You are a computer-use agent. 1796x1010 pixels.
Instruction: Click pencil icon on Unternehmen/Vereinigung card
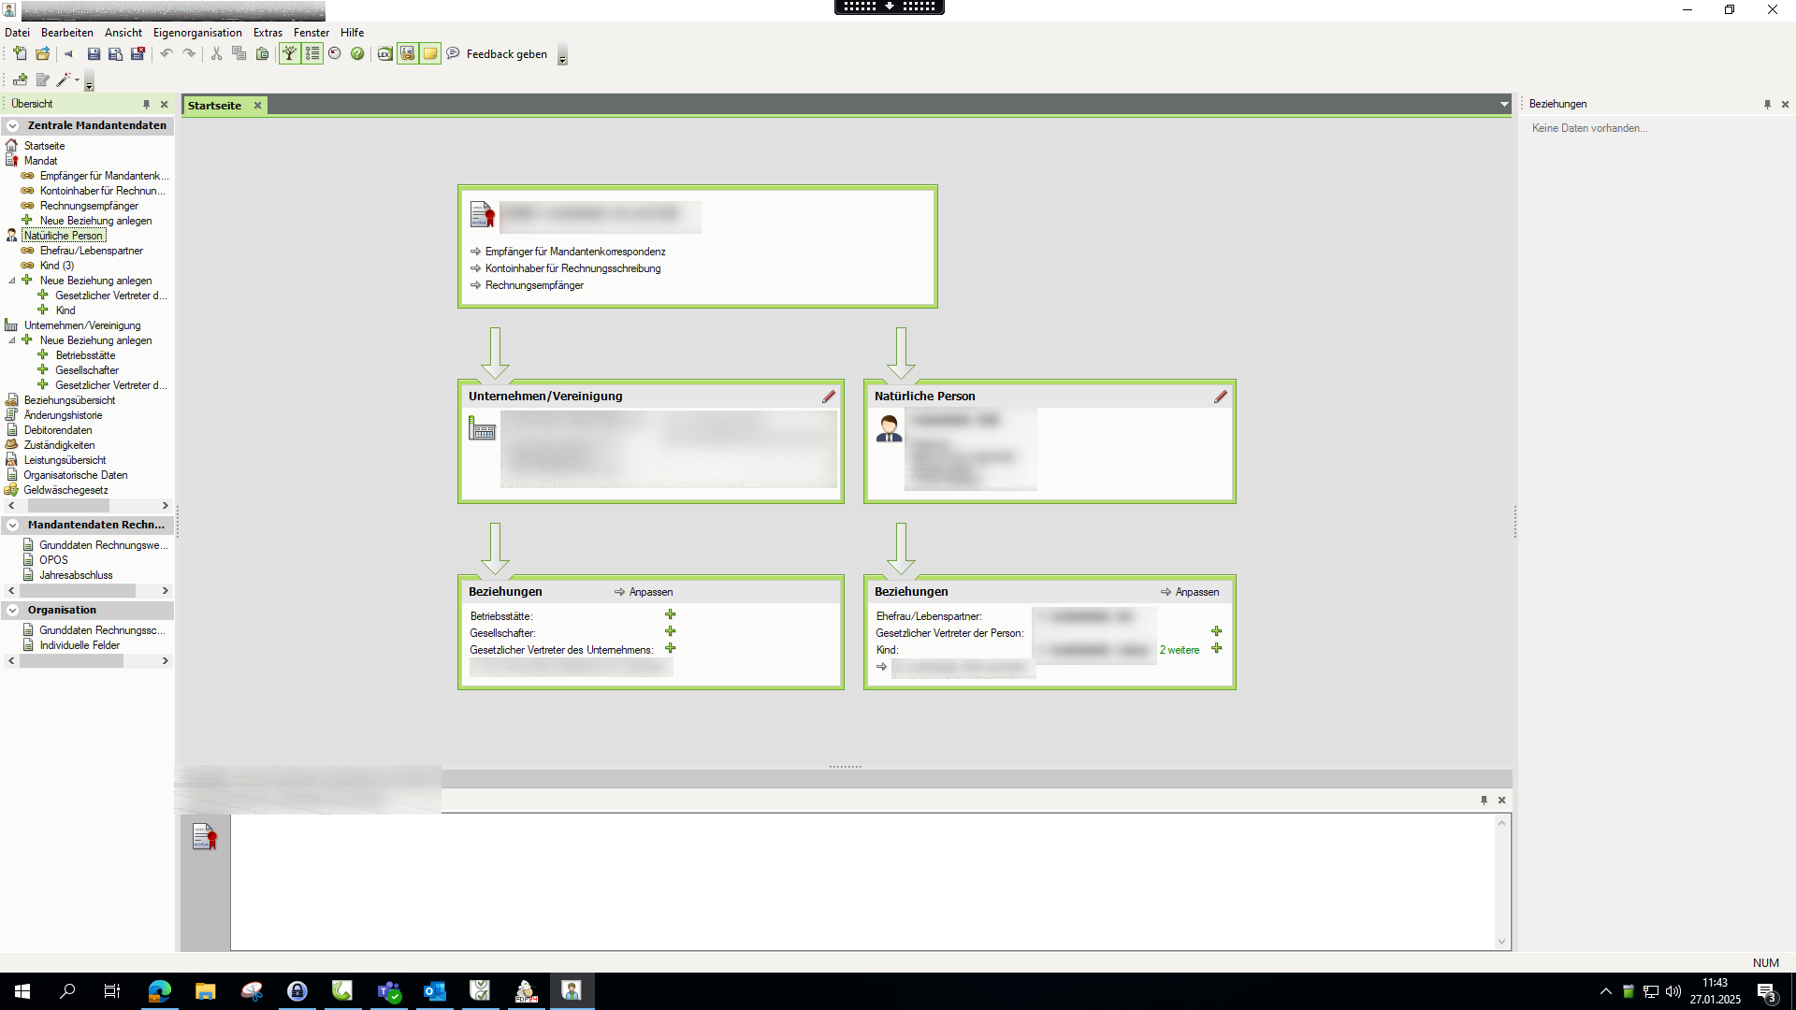pos(828,397)
